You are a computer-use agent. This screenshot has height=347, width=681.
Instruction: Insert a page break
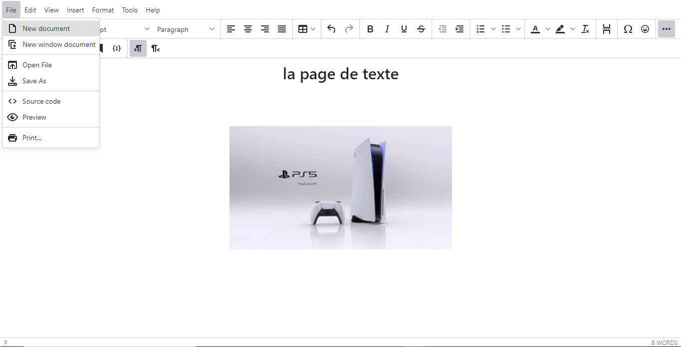pos(607,29)
